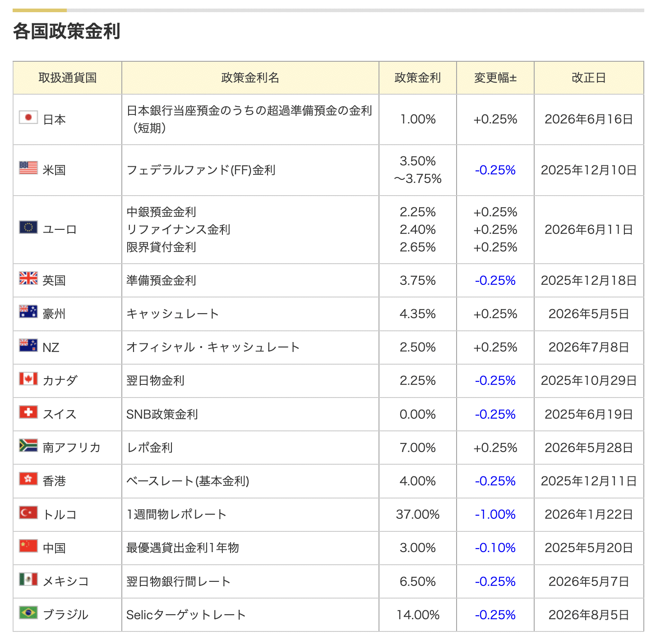Click the Mexico flag icon
The width and height of the screenshot is (656, 640).
click(x=28, y=579)
